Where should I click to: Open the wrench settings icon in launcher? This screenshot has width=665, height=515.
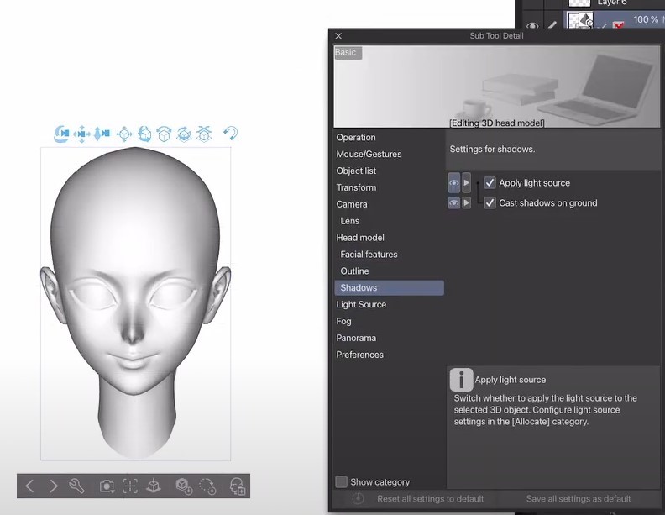[x=76, y=486]
